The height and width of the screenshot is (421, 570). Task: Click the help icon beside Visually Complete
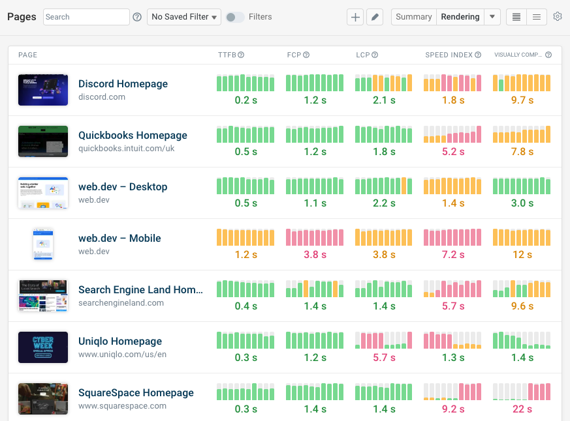pos(548,55)
